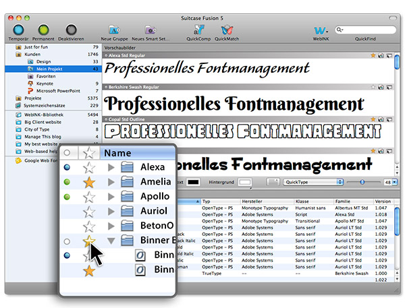Open the Projekte library
Screen dimensions: 405x308
click(53, 98)
